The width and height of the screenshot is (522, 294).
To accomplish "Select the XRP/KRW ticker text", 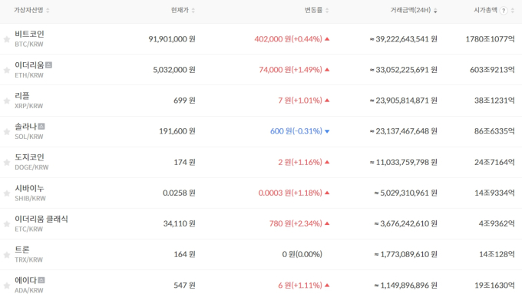I will coord(29,106).
